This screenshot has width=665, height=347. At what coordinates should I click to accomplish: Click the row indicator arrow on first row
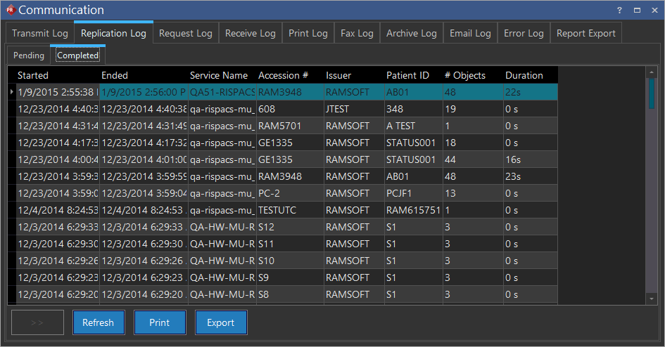(x=11, y=92)
